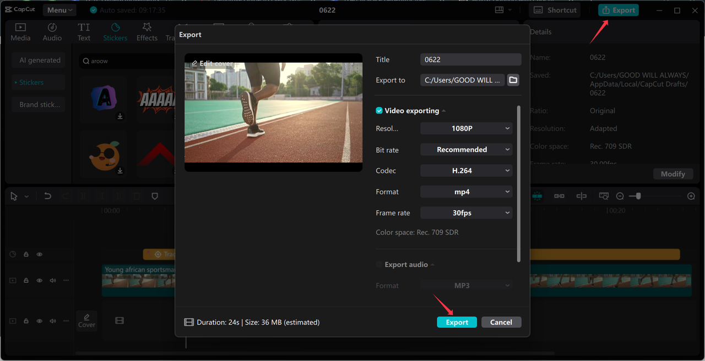Hide the sticker track with eye icon
Viewport: 705px width, 361px height.
click(x=39, y=255)
